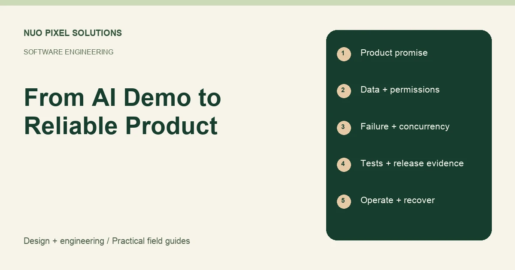Click the number 1 circle badge
This screenshot has width=515, height=270.
[x=344, y=54]
